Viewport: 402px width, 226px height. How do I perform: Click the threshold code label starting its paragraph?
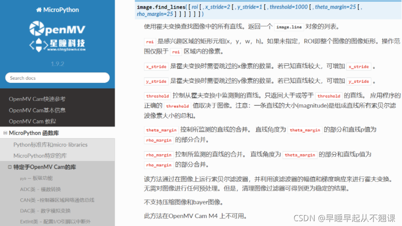coord(157,96)
